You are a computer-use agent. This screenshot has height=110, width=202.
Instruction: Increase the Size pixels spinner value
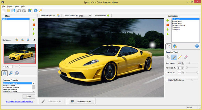(183, 63)
